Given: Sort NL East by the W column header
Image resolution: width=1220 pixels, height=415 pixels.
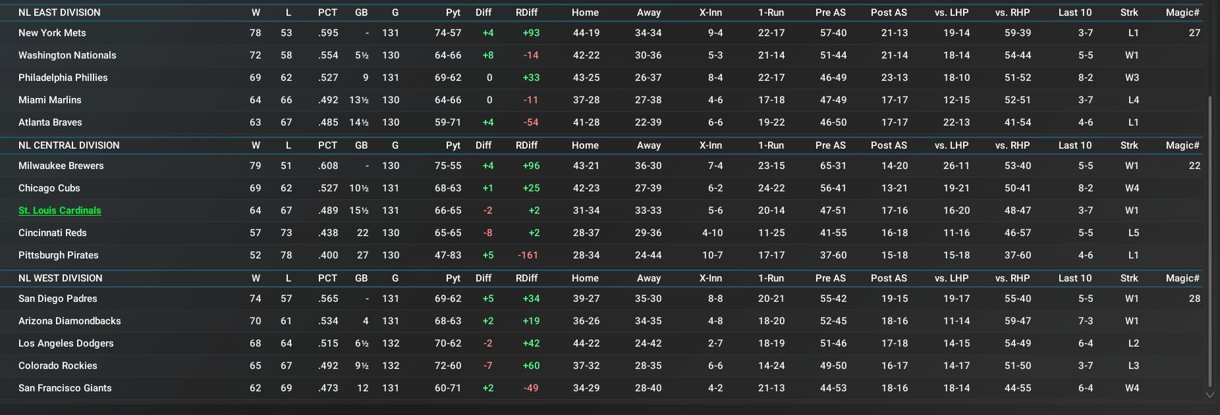Looking at the screenshot, I should tap(256, 12).
